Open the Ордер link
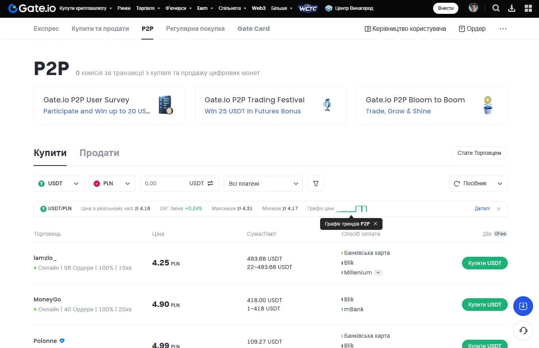The image size is (539, 348). click(x=476, y=29)
